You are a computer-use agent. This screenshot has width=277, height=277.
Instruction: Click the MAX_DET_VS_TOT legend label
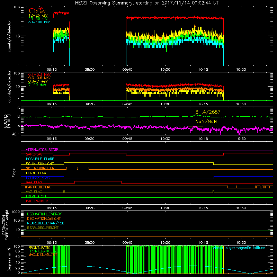point(43,254)
